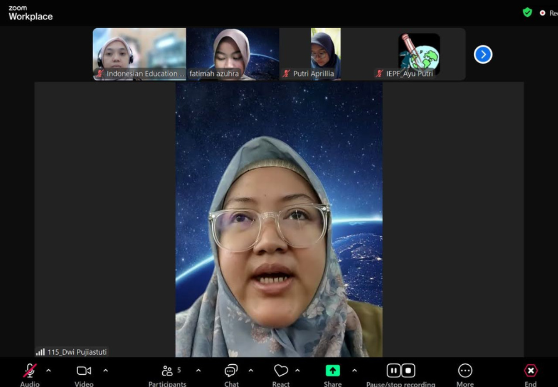This screenshot has width=558, height=387.
Task: Select IEPF_Ayu Putri participant tile
Action: 418,54
